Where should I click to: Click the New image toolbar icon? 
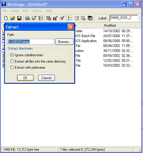coord(6,18)
